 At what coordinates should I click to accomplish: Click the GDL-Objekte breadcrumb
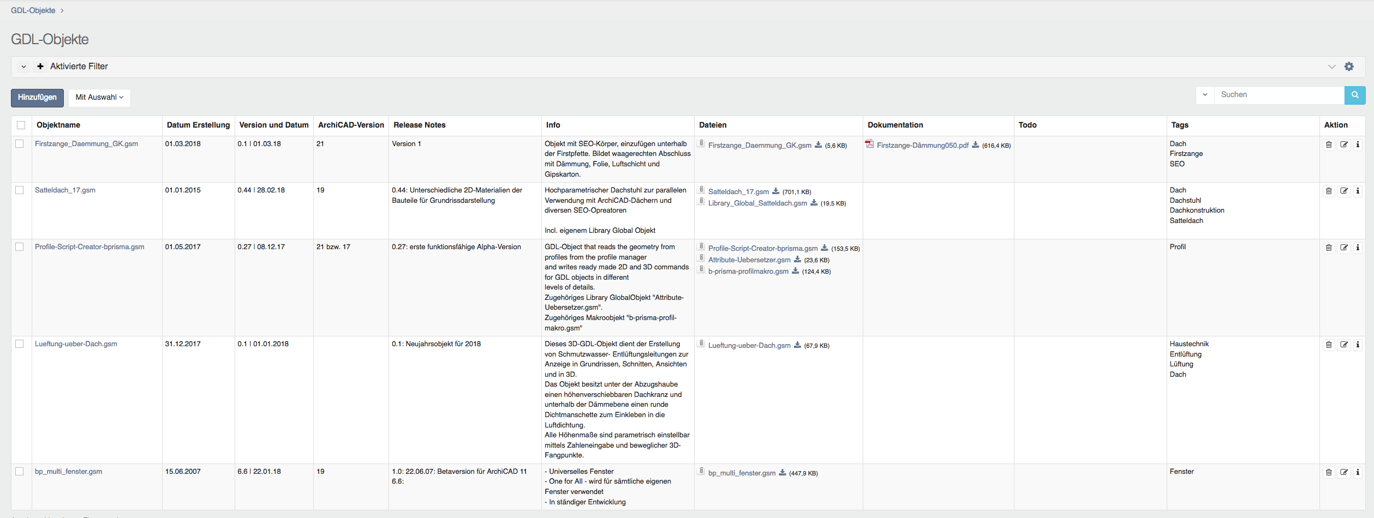click(33, 10)
